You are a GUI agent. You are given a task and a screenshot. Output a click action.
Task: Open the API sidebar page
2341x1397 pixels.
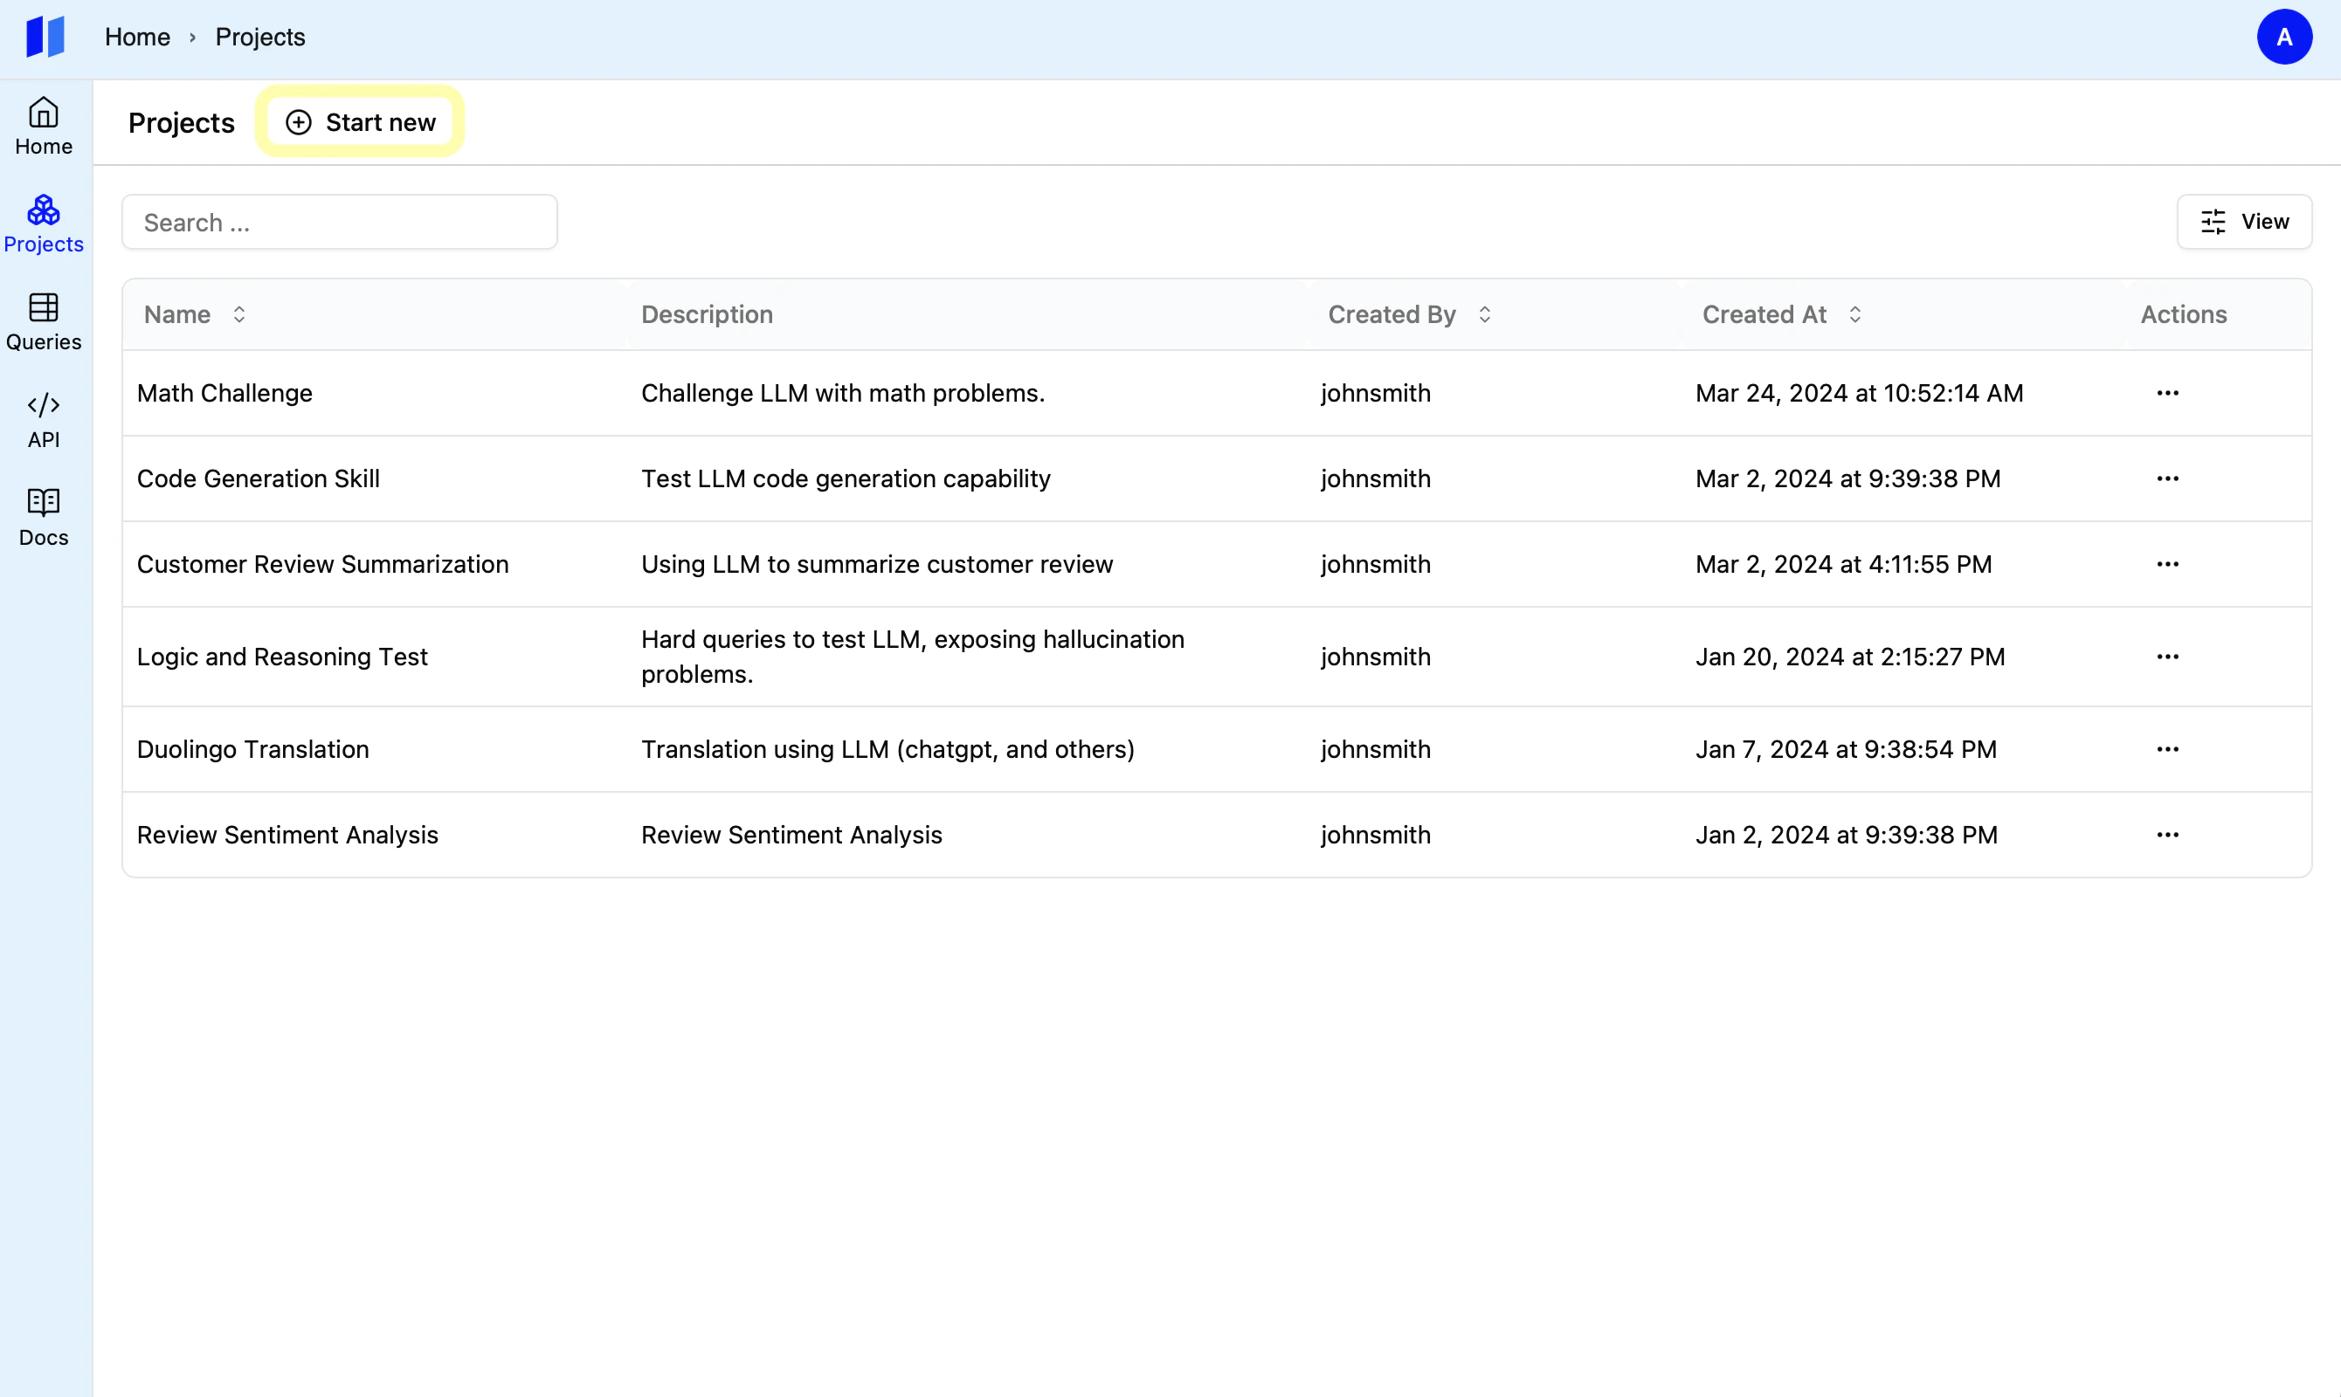[x=44, y=420]
